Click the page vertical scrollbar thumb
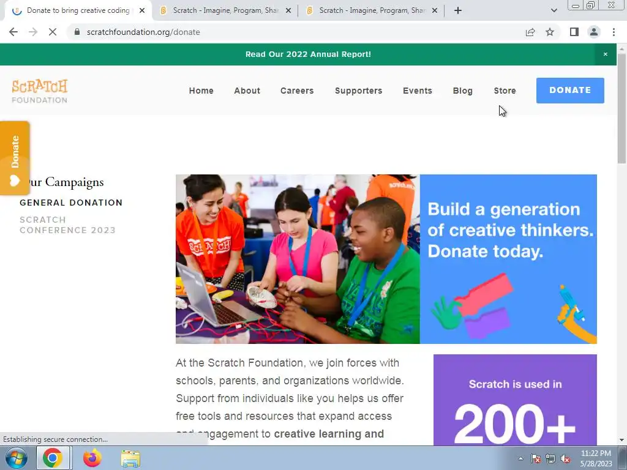627x470 pixels. pyautogui.click(x=621, y=108)
